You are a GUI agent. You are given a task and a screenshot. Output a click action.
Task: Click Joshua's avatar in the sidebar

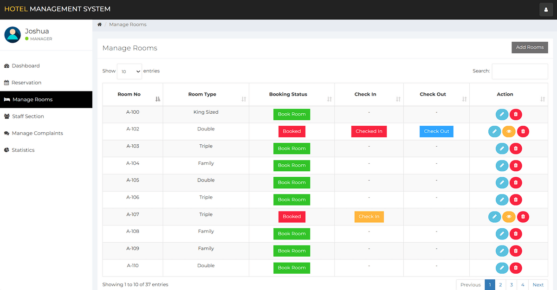pyautogui.click(x=13, y=35)
